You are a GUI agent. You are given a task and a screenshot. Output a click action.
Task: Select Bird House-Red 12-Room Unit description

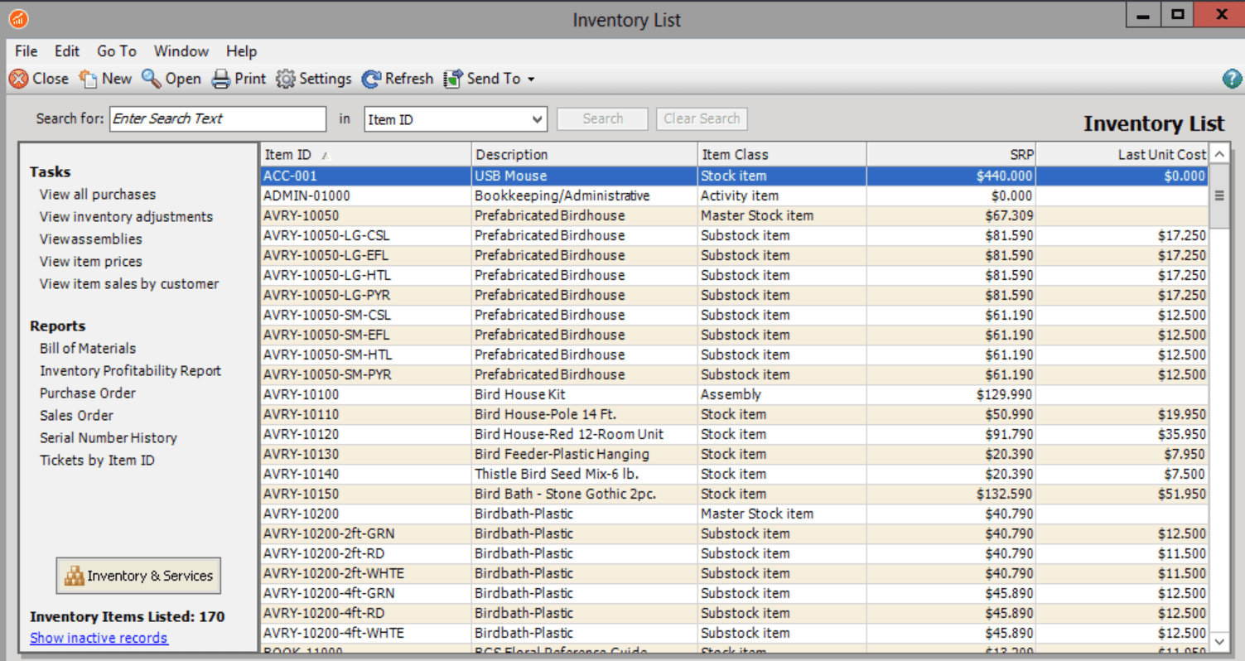569,434
